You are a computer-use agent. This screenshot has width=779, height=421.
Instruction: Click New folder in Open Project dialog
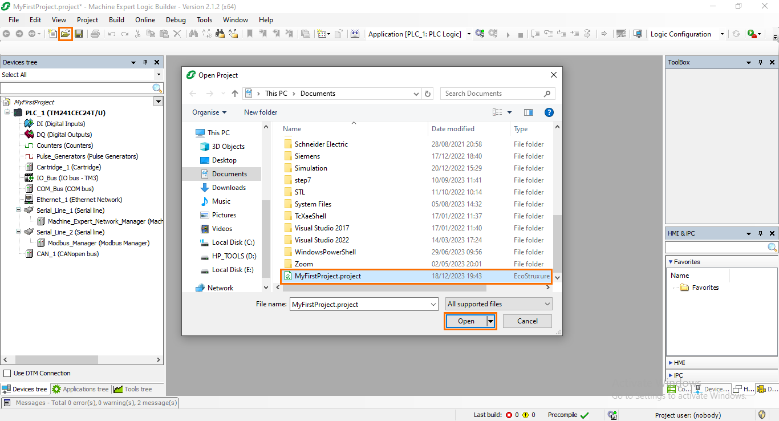(261, 112)
